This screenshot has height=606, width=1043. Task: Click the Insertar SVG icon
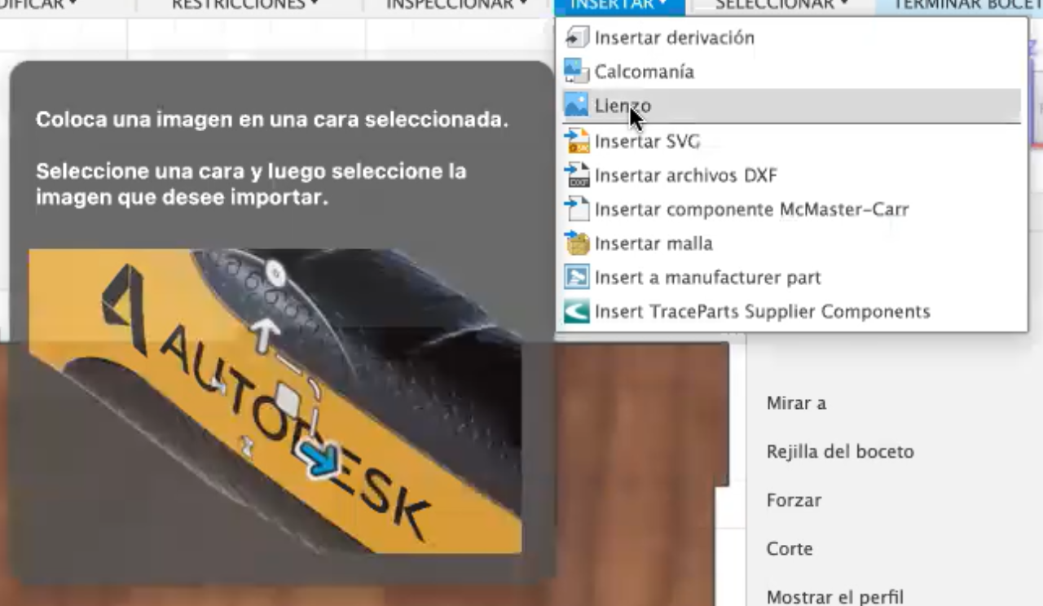(577, 141)
